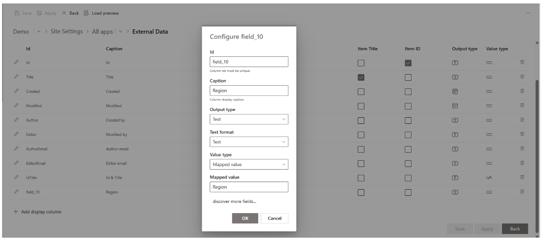
Task: Edit the field_10 row via pencil
Action: tap(16, 192)
